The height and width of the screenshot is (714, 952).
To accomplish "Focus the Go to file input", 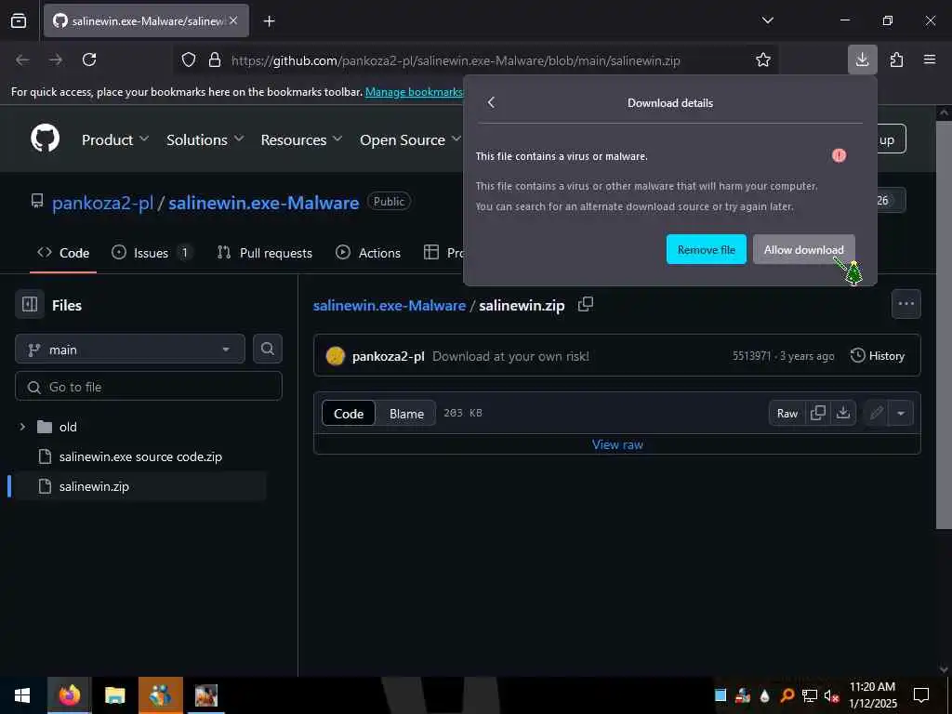I will coord(149,387).
